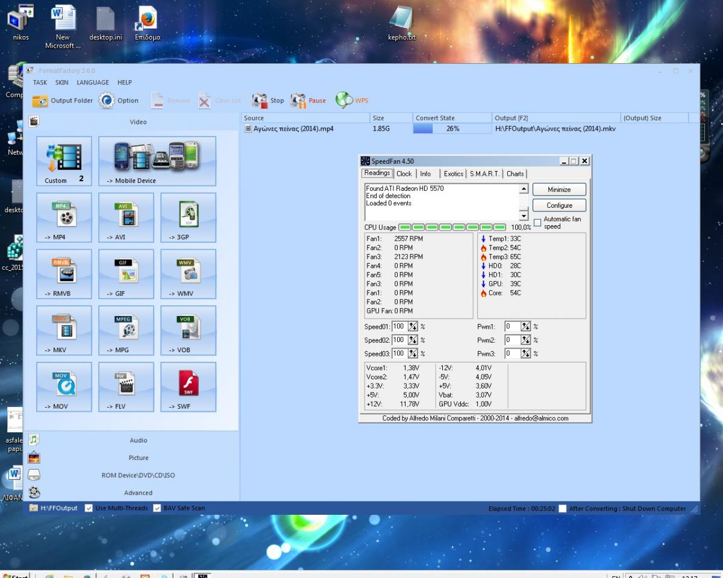Switch to SpeedFan S.M.A.R.T. tab
The height and width of the screenshot is (578, 723).
[x=484, y=173]
